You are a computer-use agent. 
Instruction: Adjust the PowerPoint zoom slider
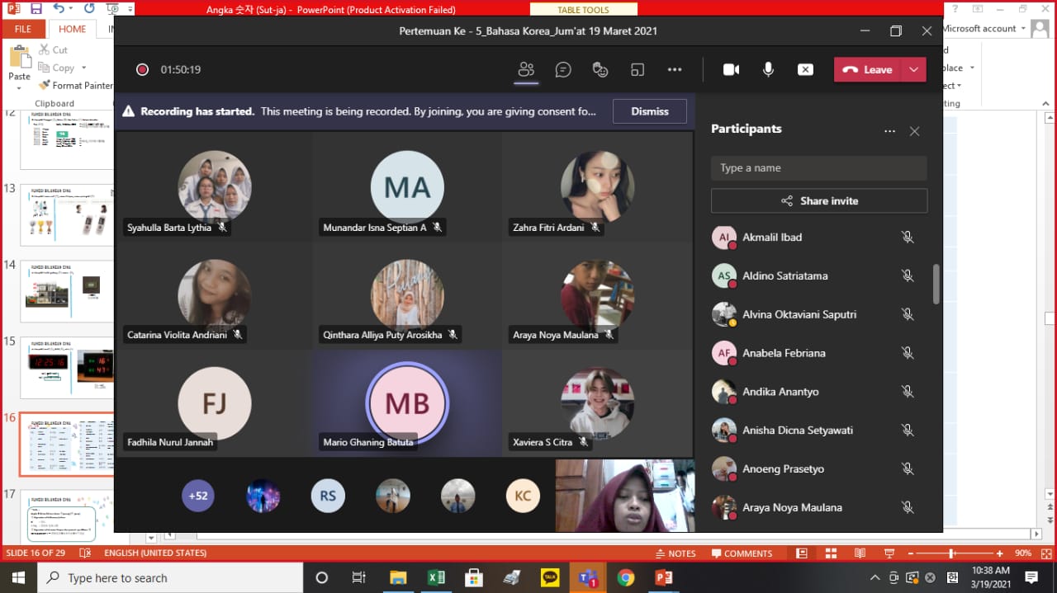coord(952,553)
